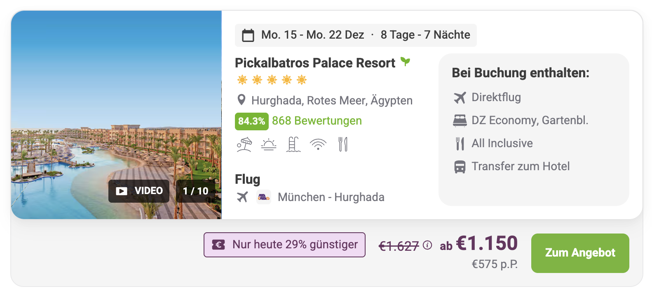
Task: Select the Mo. 15 - Mo. 22 Dez date chip
Action: tap(356, 35)
